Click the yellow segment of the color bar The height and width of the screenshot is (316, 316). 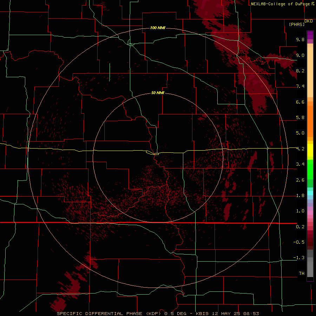[x=310, y=150]
